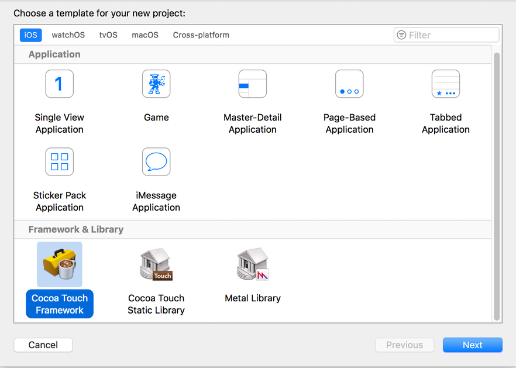Switch to the macOS tab
Screen dimensions: 516x368
coord(145,35)
